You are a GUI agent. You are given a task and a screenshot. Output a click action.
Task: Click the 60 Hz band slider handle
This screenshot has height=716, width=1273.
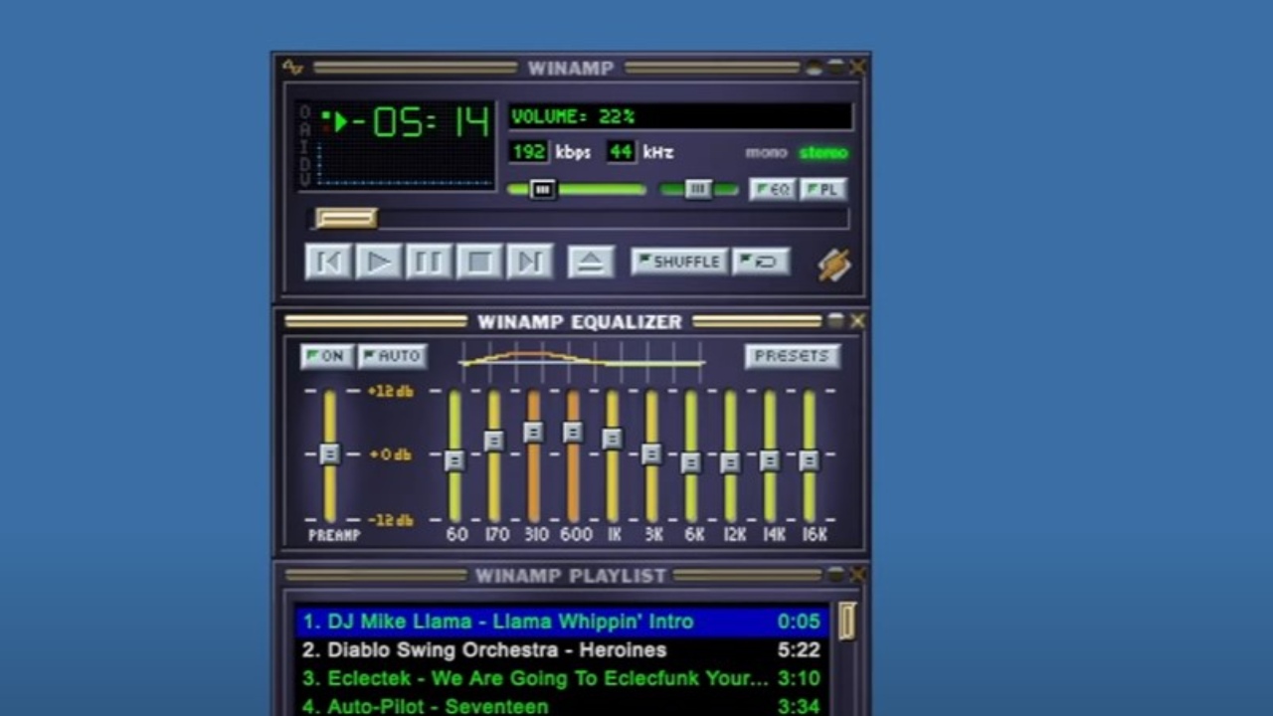pos(455,460)
